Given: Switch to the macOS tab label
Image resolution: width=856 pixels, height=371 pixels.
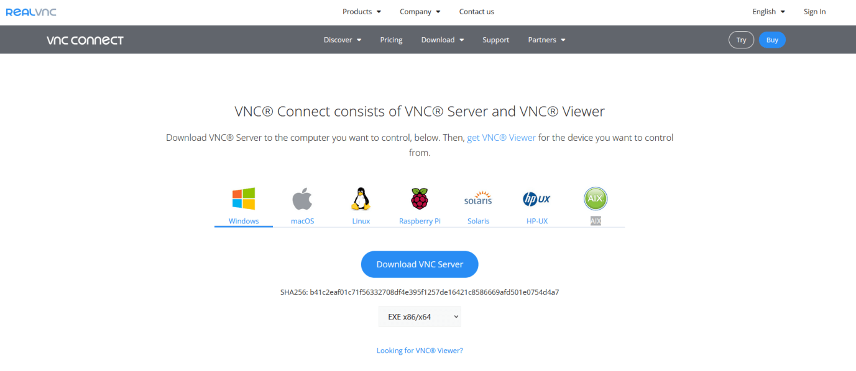Looking at the screenshot, I should coord(302,221).
